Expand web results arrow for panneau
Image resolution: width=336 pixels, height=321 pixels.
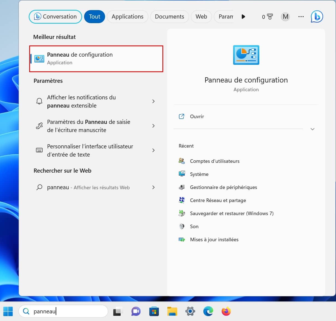pyautogui.click(x=153, y=187)
